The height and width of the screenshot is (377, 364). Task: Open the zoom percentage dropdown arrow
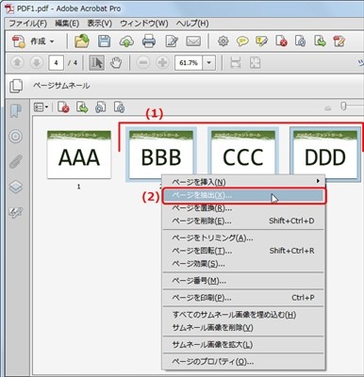[208, 63]
